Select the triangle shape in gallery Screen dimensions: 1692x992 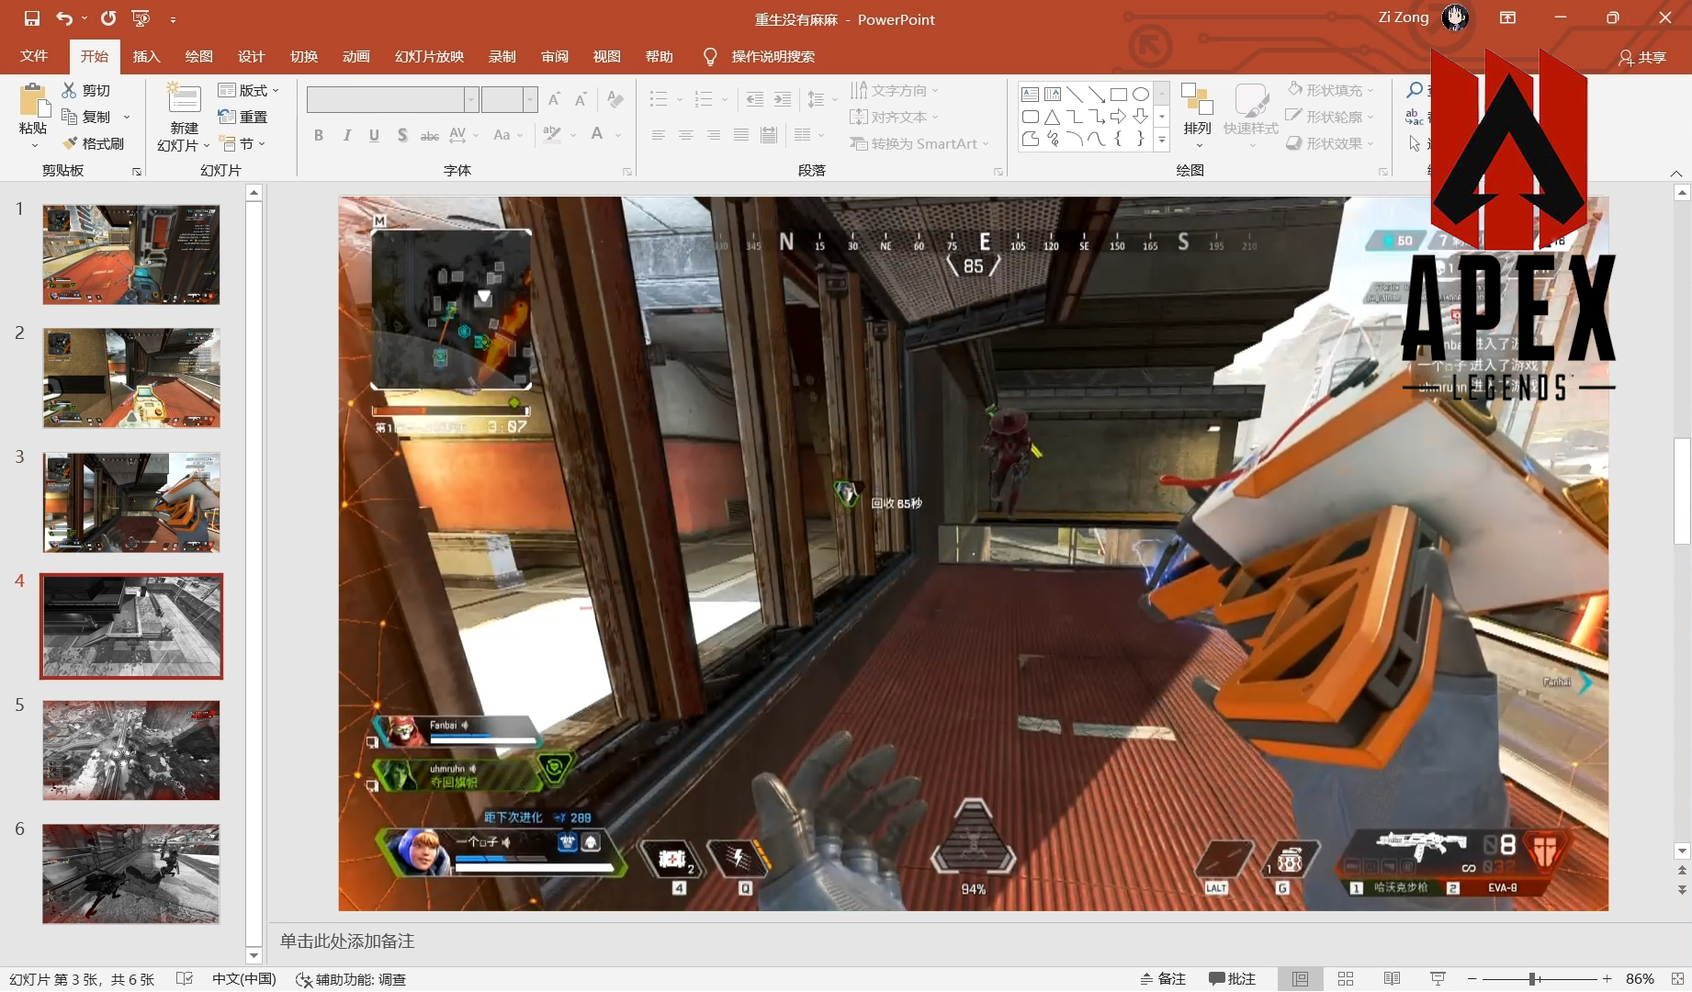[x=1052, y=117]
